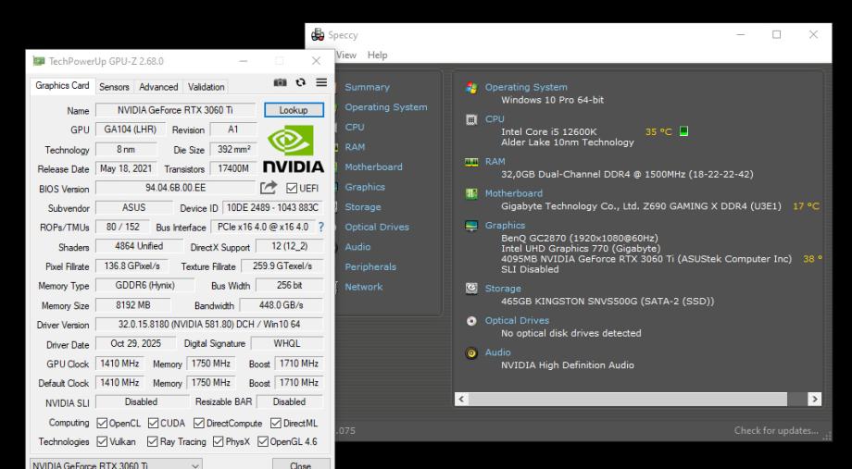Open the Operating System heading link in Speccy
The height and width of the screenshot is (469, 852).
526,87
